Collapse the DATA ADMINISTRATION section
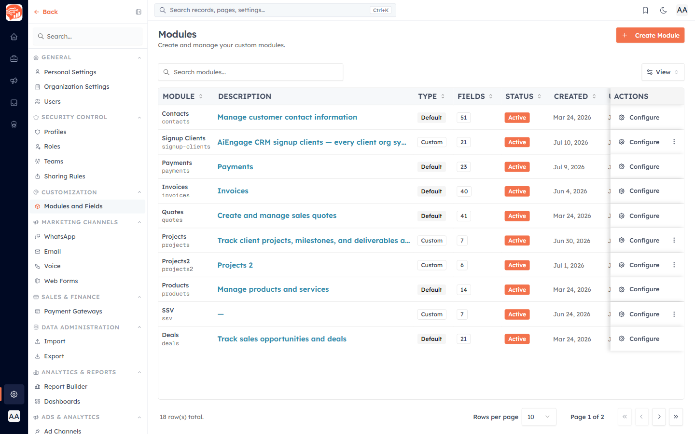 click(139, 327)
